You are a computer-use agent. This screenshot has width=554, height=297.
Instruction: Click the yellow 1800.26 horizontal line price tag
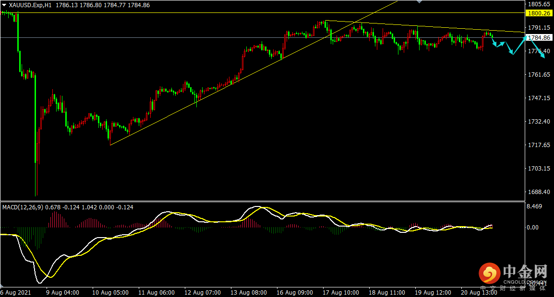coord(539,13)
